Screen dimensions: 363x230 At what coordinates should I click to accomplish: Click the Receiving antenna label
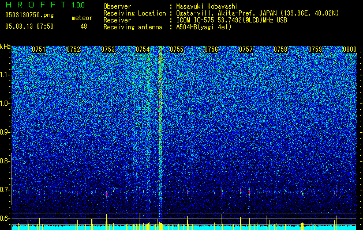[133, 27]
